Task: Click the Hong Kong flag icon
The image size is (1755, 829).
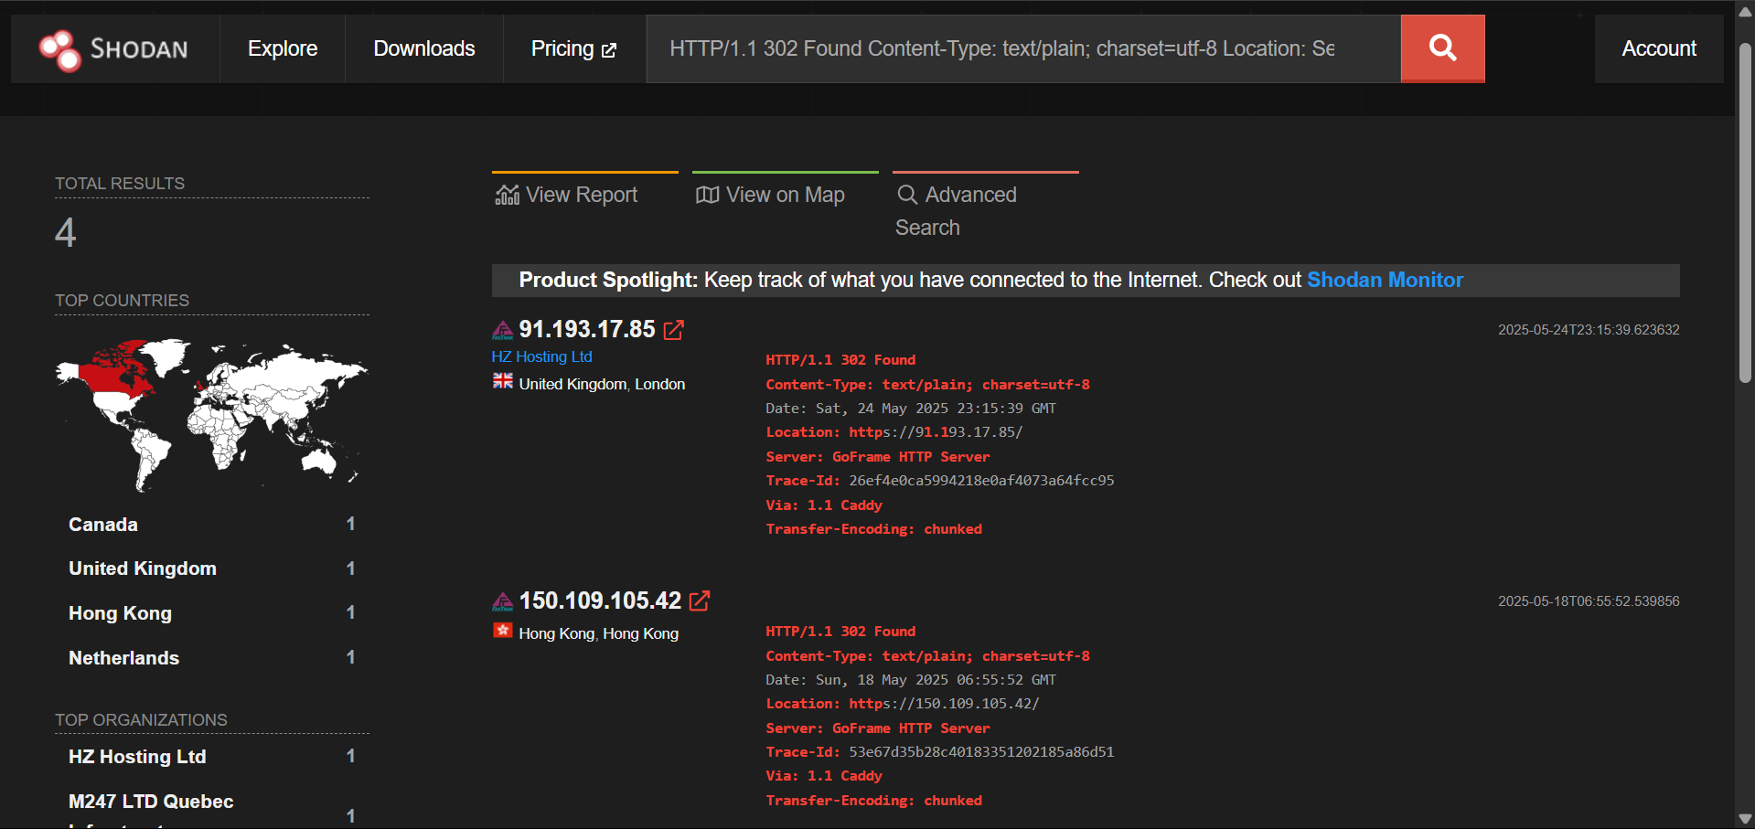Action: coord(502,631)
